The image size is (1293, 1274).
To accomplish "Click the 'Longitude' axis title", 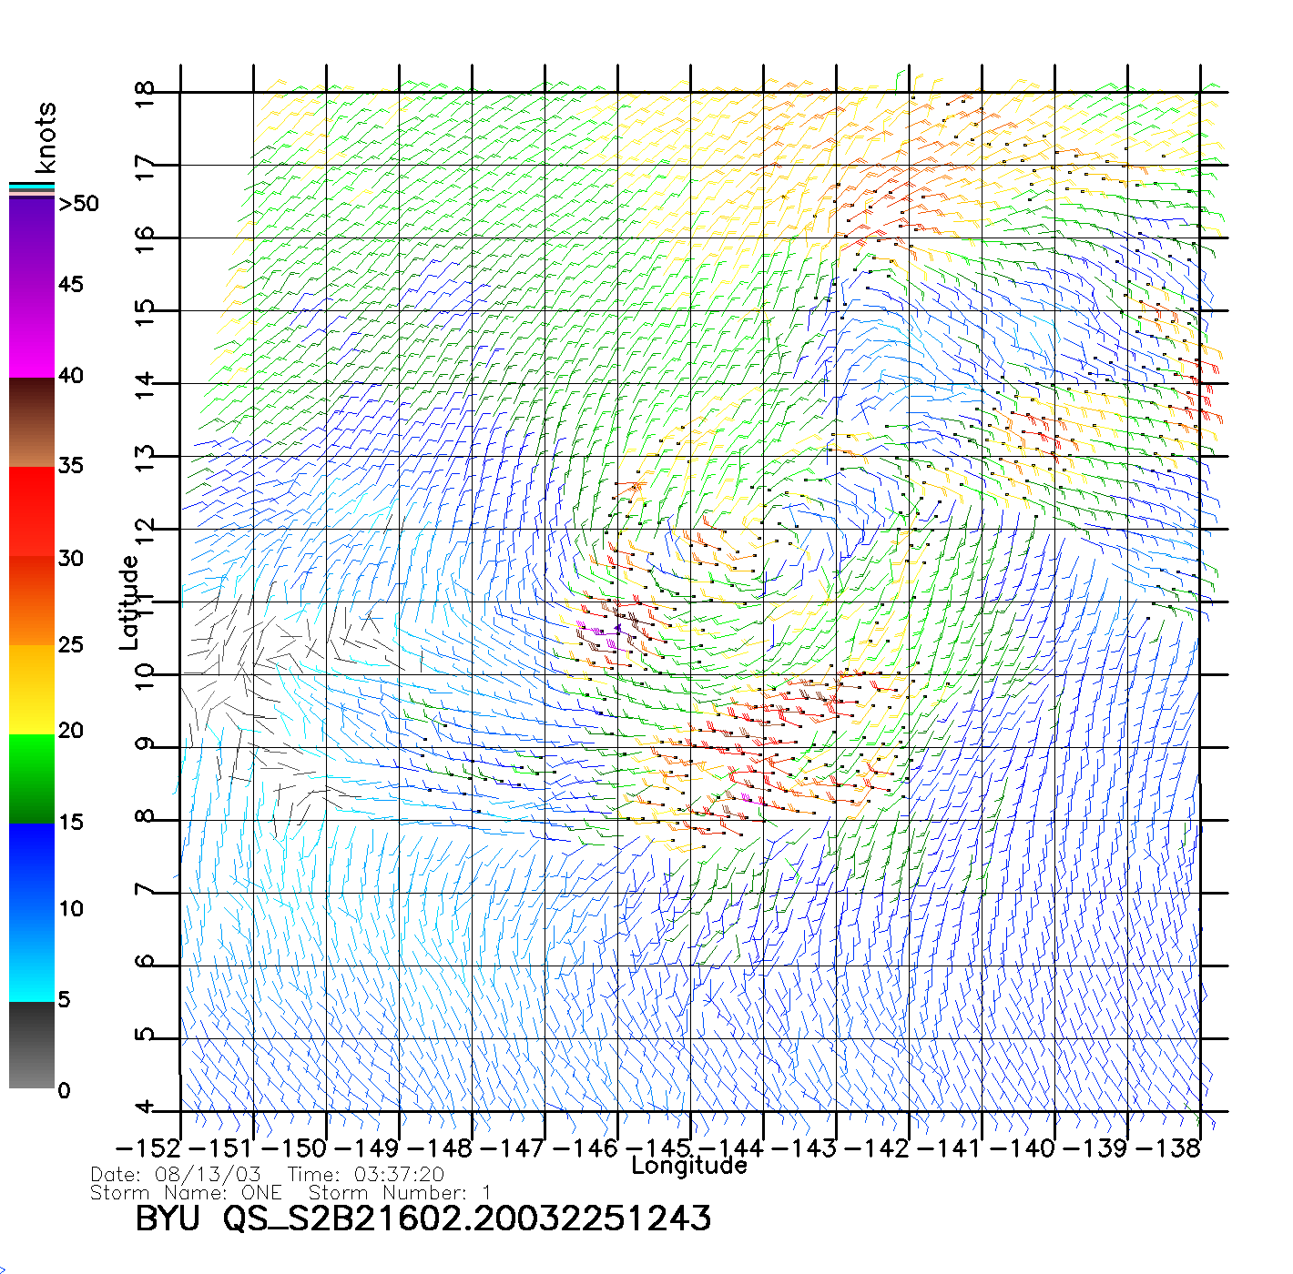I will 689,1166.
